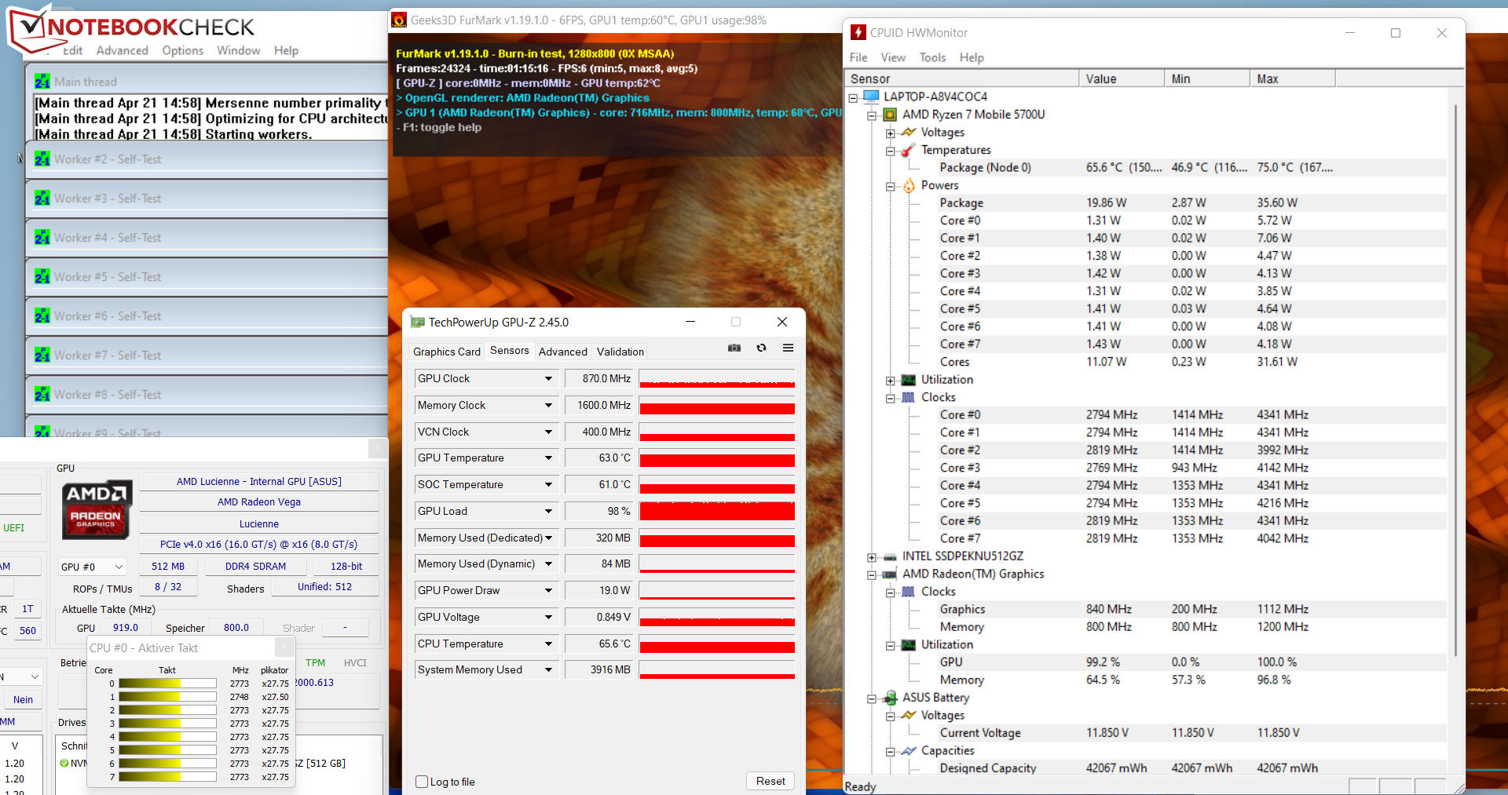
Task: Open the GPU Clock sensor dropdown
Action: 548,378
